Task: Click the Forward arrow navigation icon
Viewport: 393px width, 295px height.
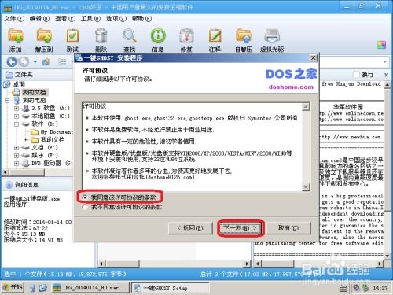Action: coord(24,62)
